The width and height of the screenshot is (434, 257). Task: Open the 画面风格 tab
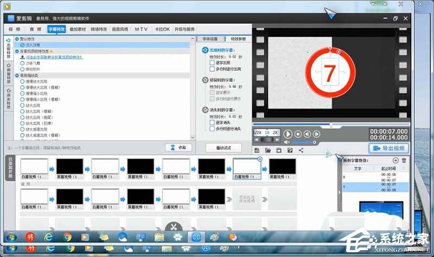click(x=120, y=29)
